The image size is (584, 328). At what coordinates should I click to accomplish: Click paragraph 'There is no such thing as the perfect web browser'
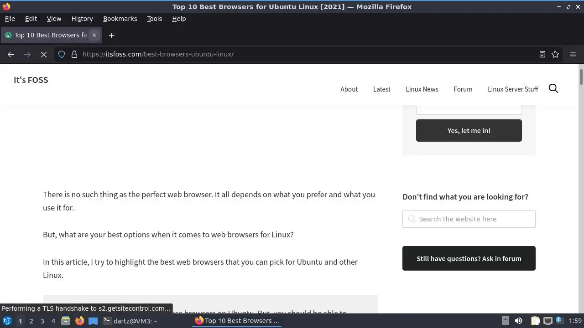tap(209, 201)
